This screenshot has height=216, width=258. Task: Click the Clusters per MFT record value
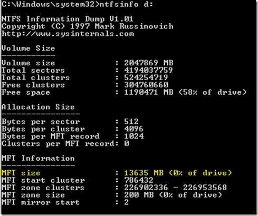[127, 144]
